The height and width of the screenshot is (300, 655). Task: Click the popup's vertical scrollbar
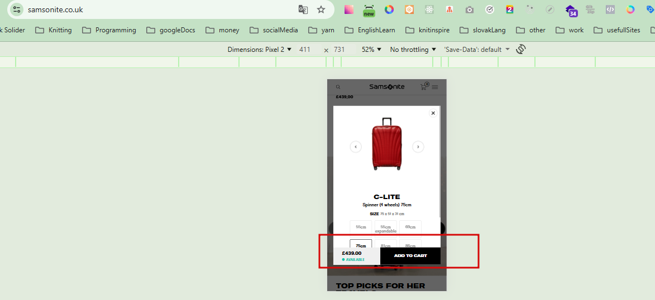coord(440,161)
